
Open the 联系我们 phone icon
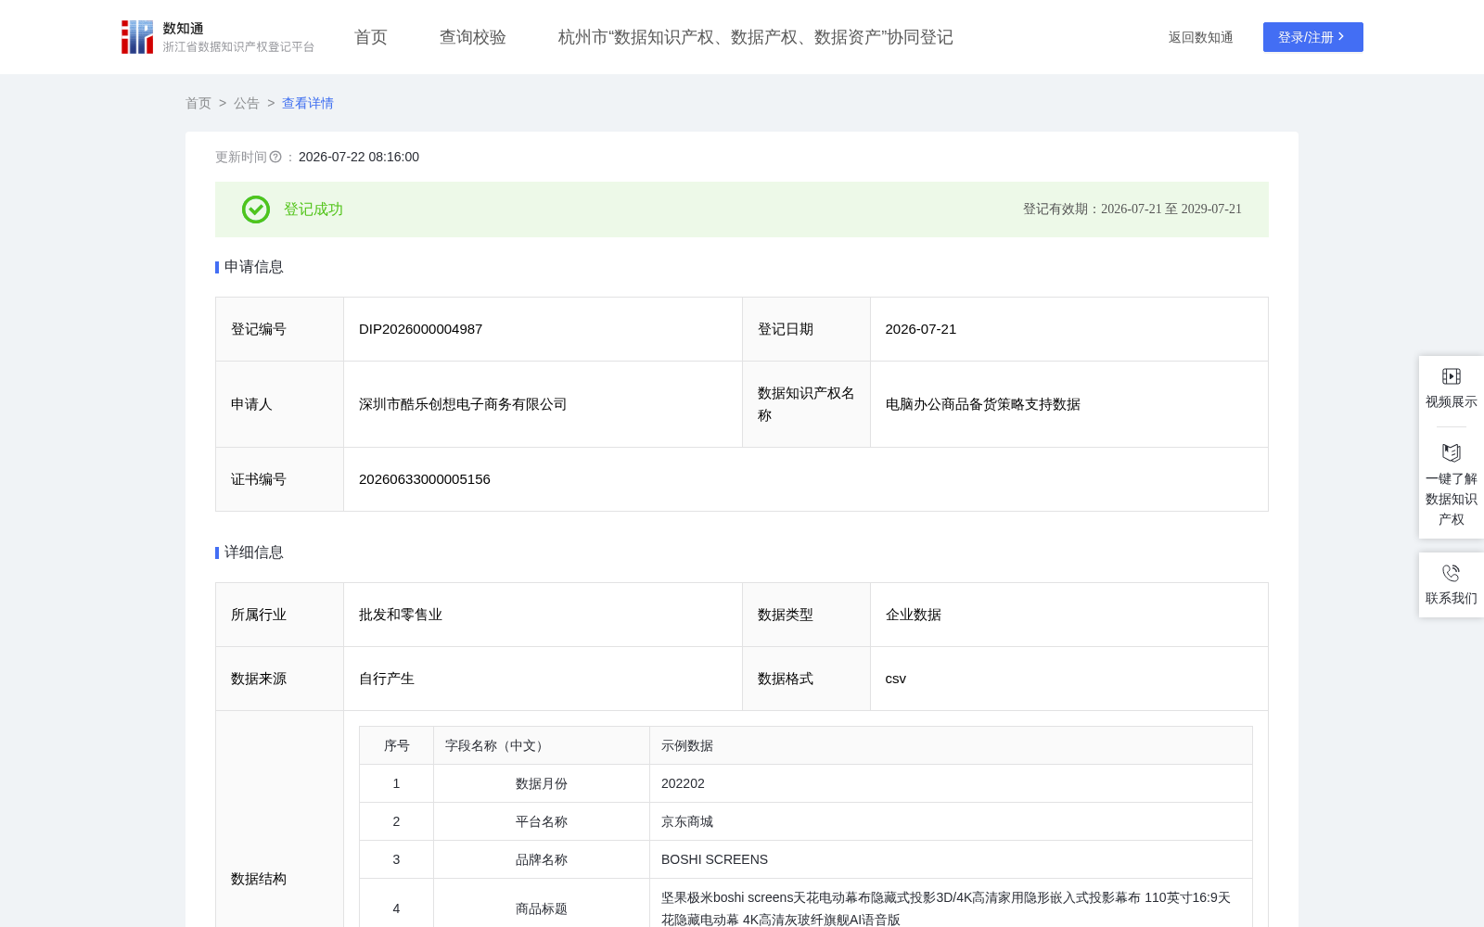[x=1452, y=573]
